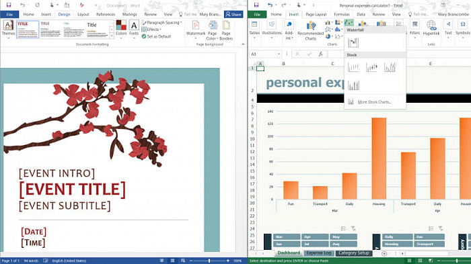The height and width of the screenshot is (264, 471).
Task: Select the first red TITLE style set thumbnail
Action: pos(28,29)
